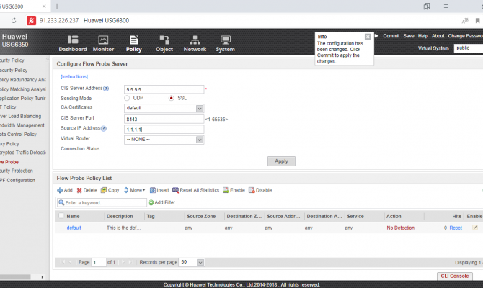Open a new browser tab
This screenshot has height=288, width=483.
pyautogui.click(x=57, y=6)
